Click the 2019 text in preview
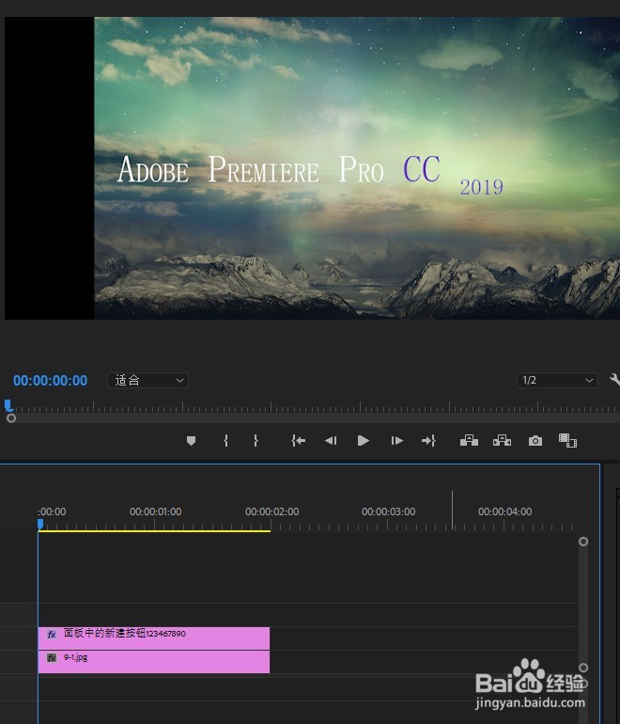This screenshot has height=724, width=620. pyautogui.click(x=482, y=187)
